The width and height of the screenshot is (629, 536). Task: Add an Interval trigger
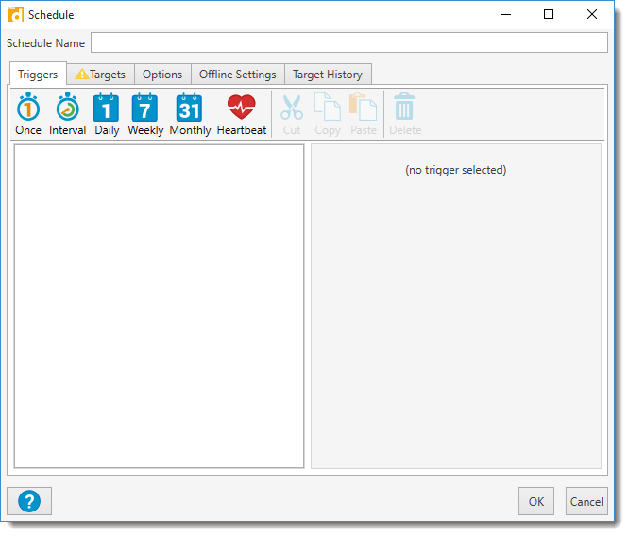click(x=67, y=114)
